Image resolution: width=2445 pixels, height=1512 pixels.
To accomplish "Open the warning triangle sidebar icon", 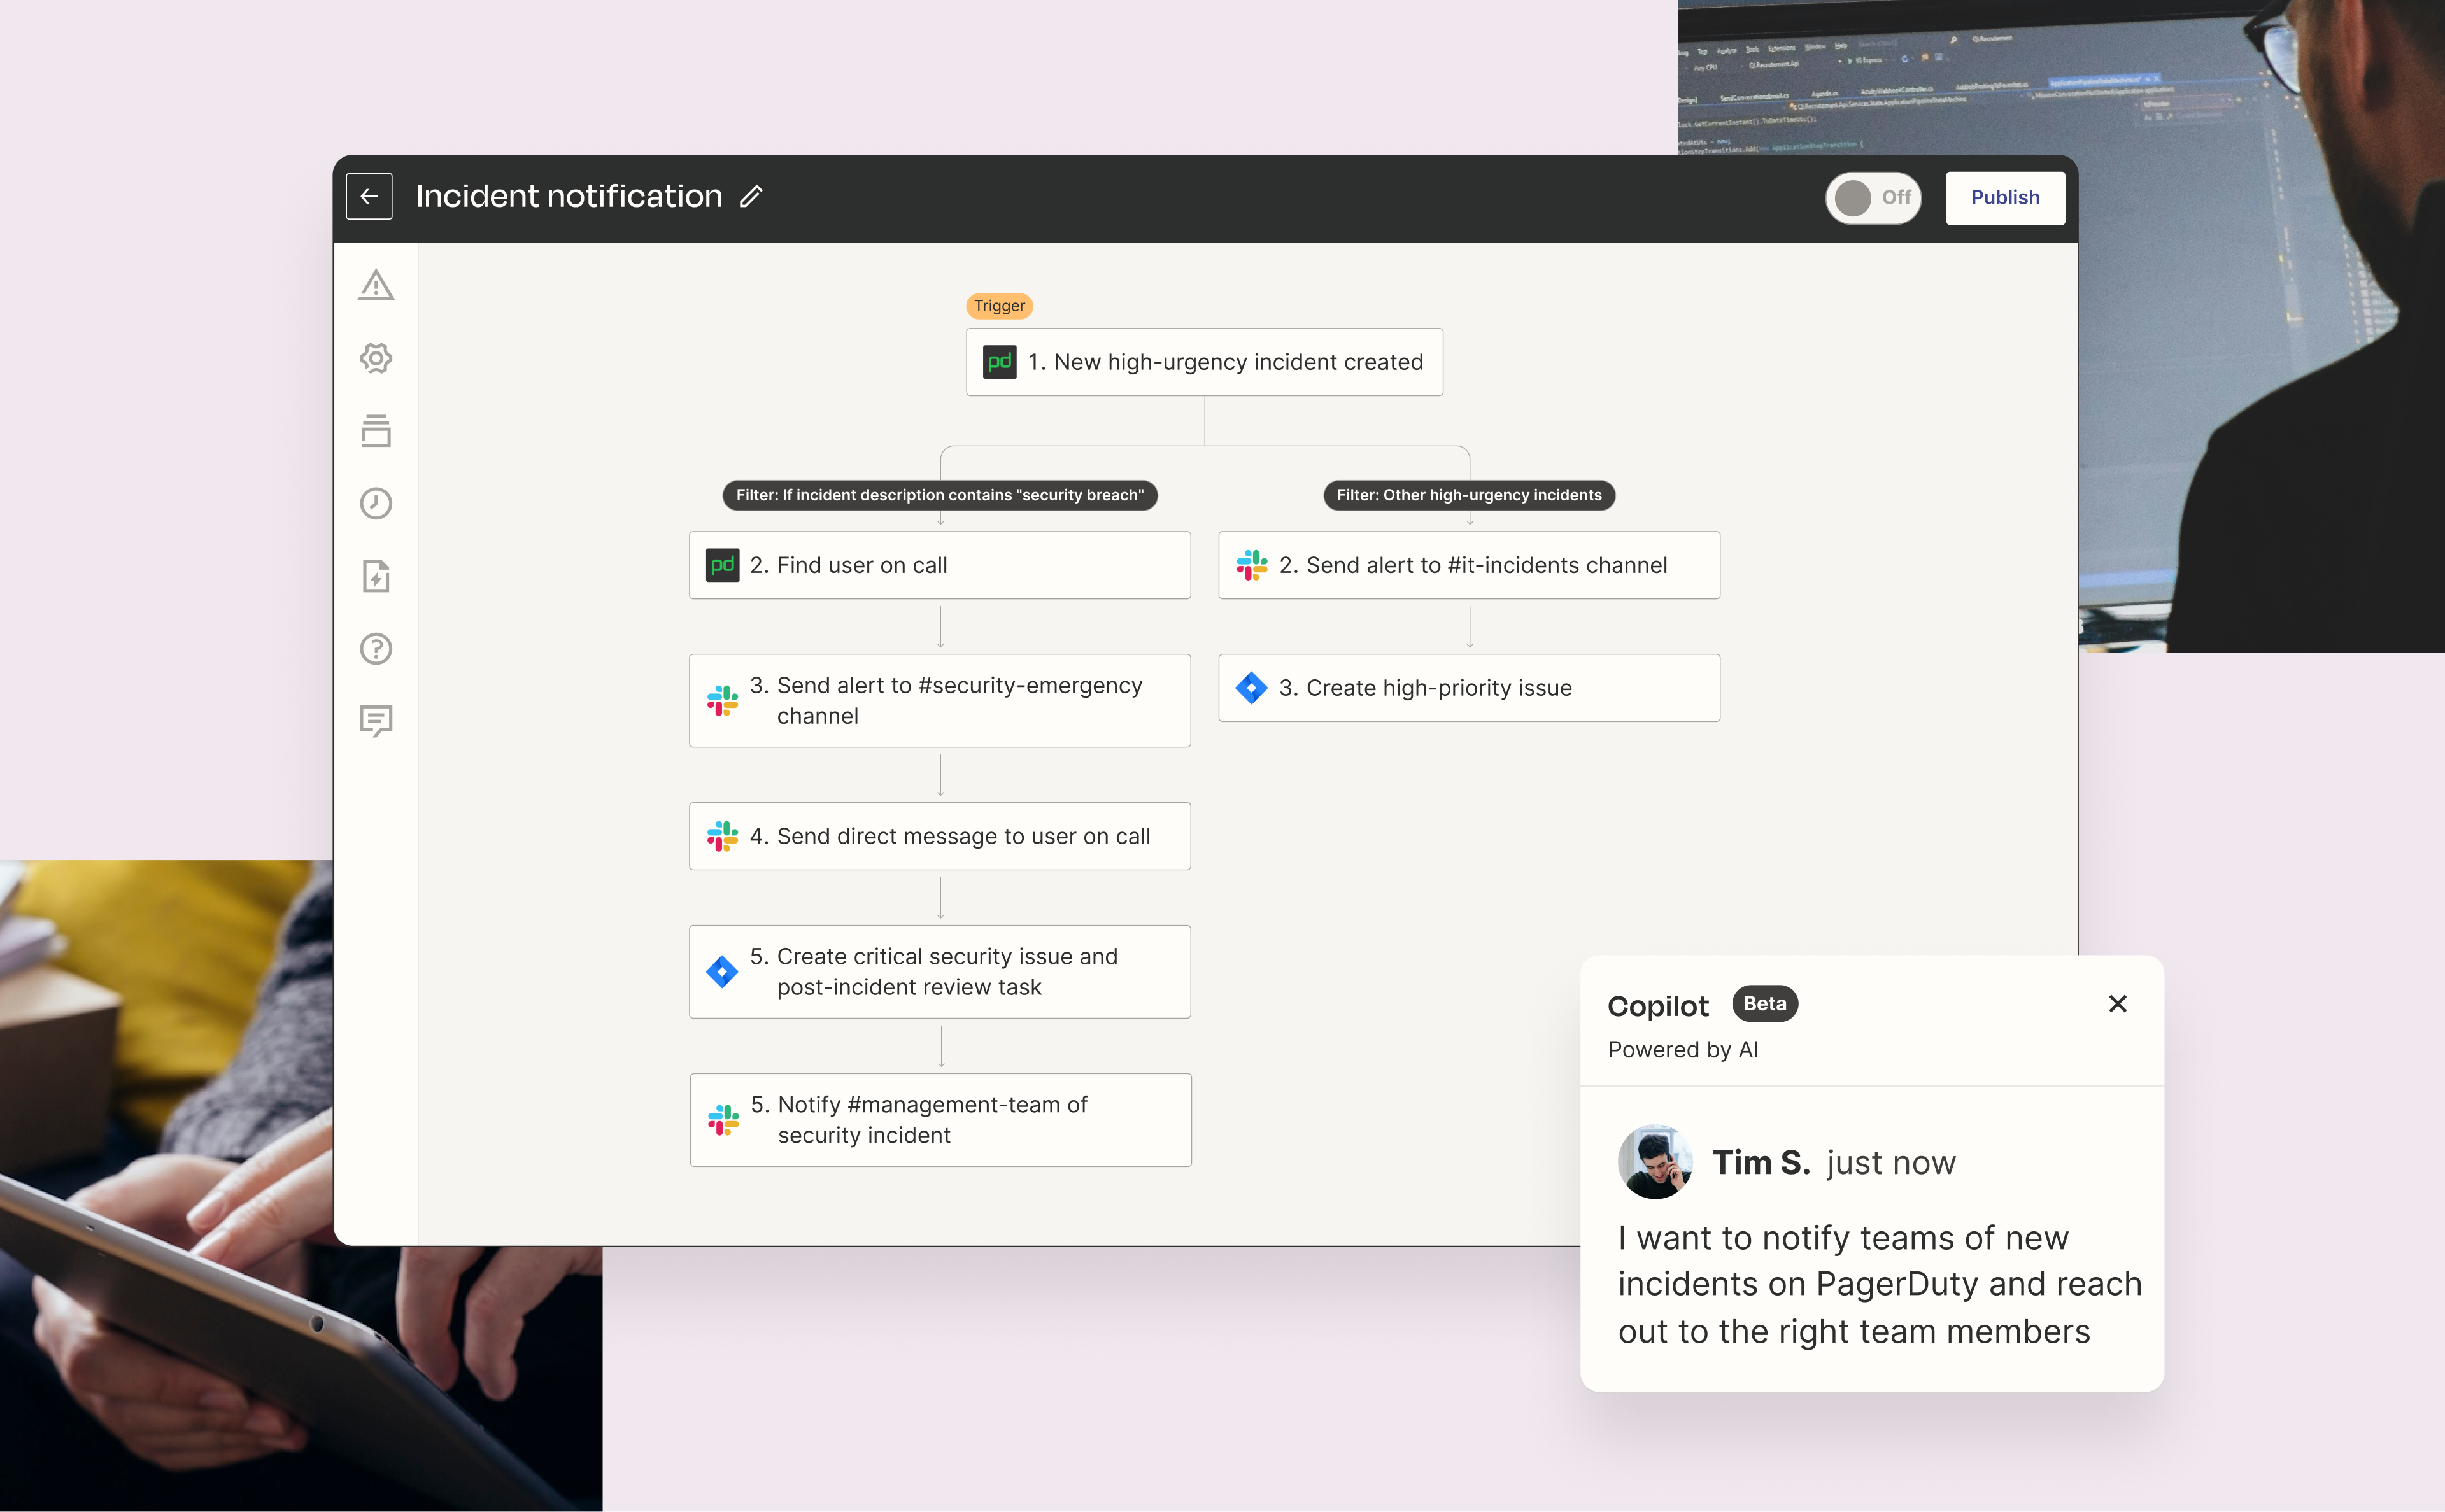I will [376, 286].
